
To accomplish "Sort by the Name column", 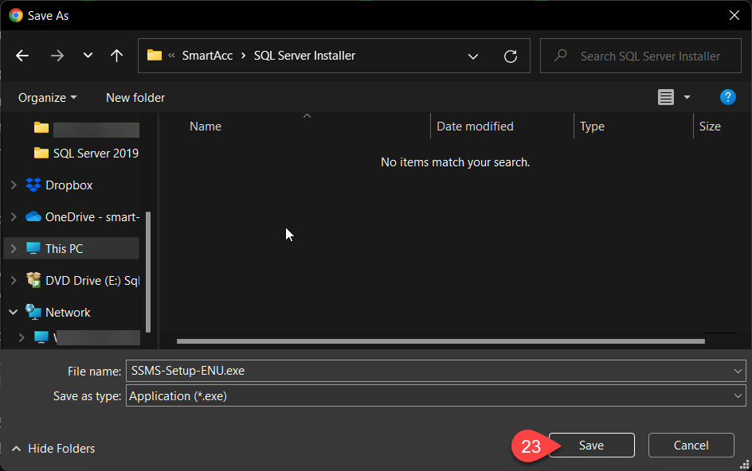I will pos(206,127).
